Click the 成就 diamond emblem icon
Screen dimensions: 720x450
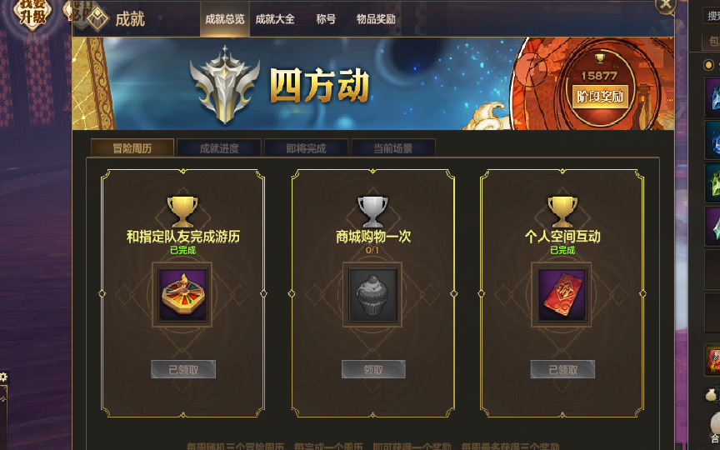[97, 19]
